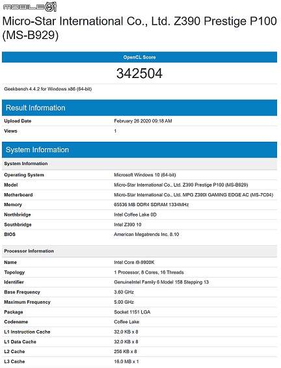Viewport: 281px width, 368px height.
Task: Select 1 Processor, 8 Cores, 16 Threads
Action: click(149, 272)
